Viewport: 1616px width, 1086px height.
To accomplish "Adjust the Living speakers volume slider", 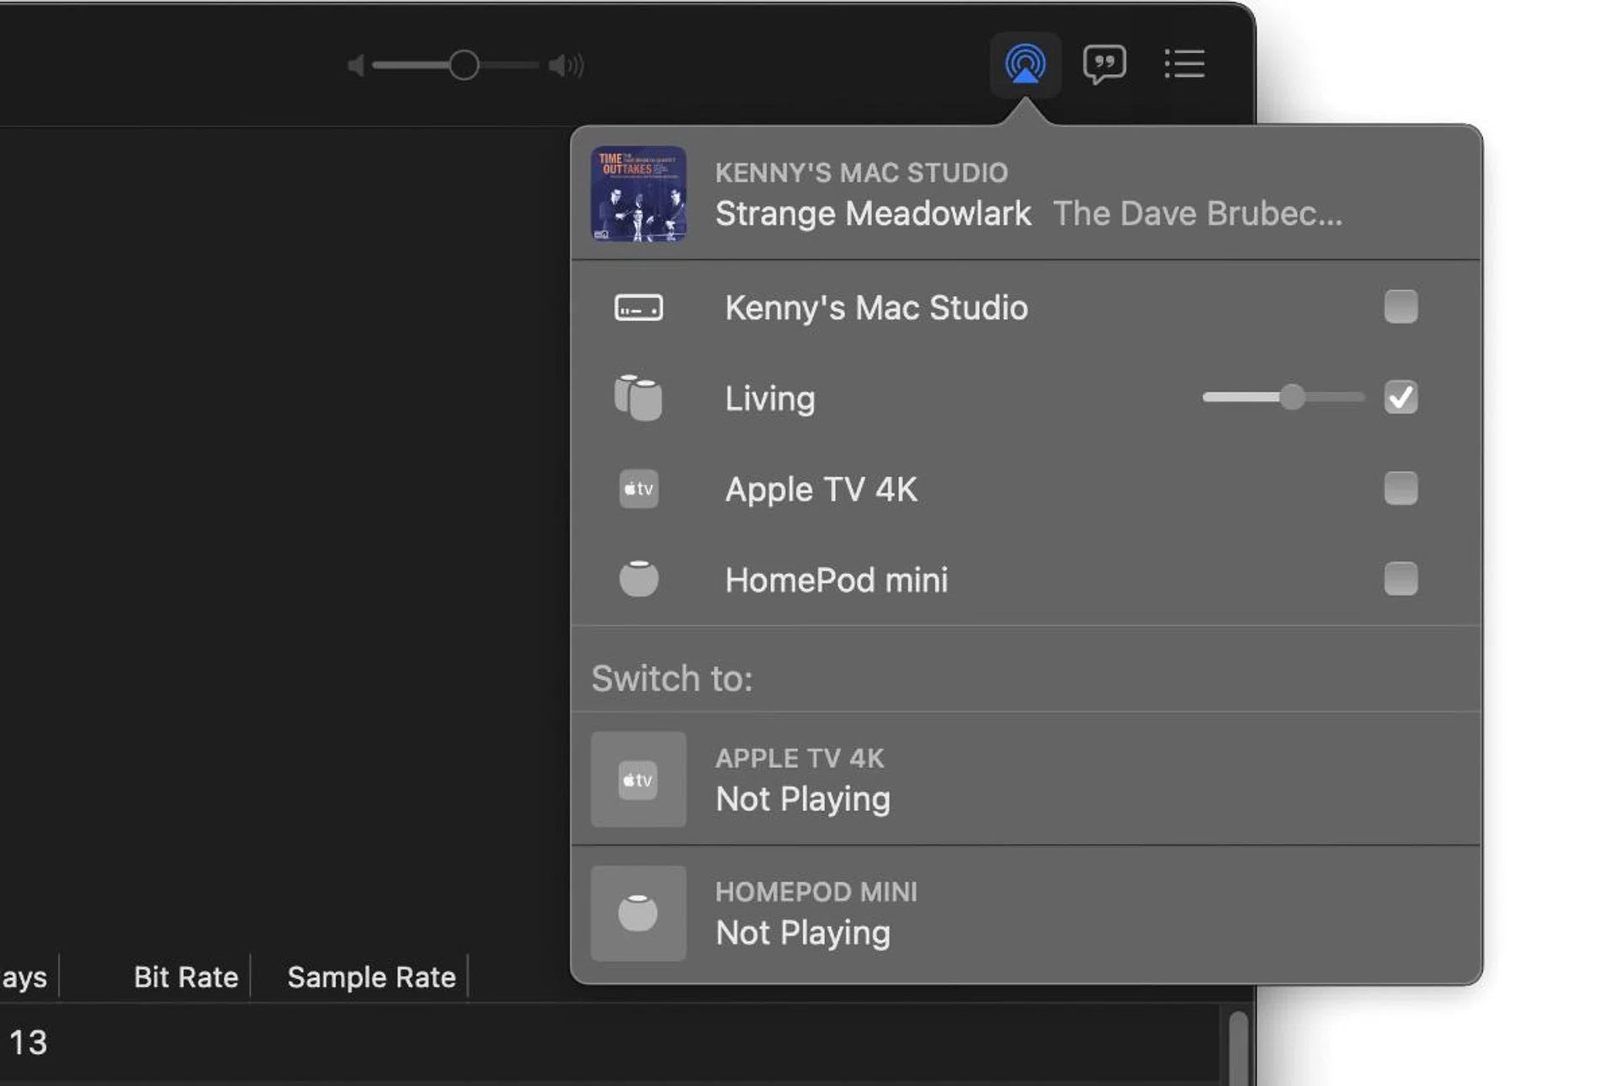I will coord(1294,397).
